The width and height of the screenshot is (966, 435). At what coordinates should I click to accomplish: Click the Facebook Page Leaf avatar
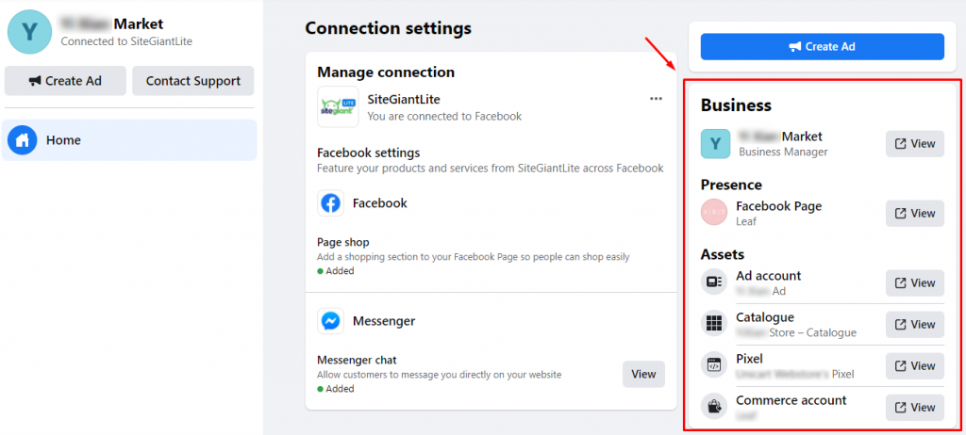[714, 213]
